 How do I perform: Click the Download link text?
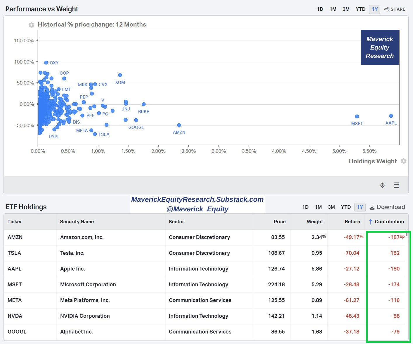[x=391, y=207]
